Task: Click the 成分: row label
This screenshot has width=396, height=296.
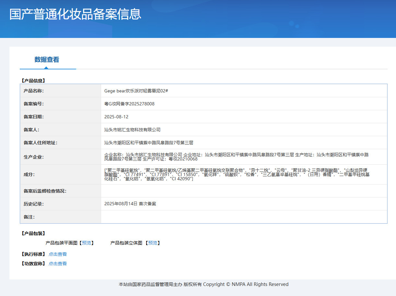Action: point(29,174)
